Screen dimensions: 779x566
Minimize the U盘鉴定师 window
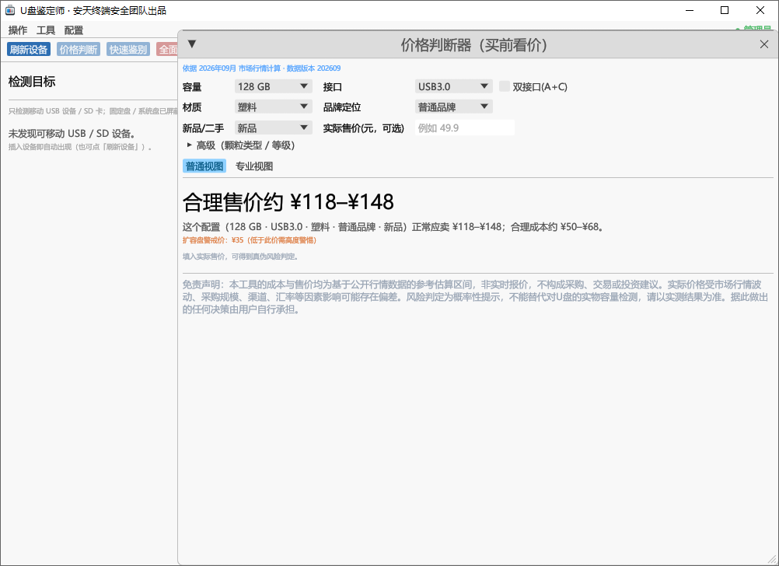690,10
